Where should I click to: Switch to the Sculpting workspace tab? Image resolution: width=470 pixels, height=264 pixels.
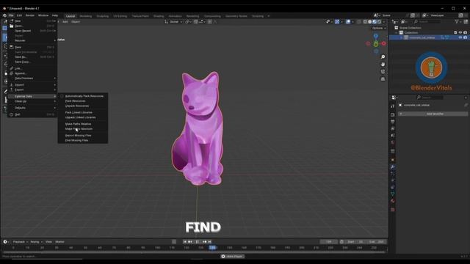103,16
